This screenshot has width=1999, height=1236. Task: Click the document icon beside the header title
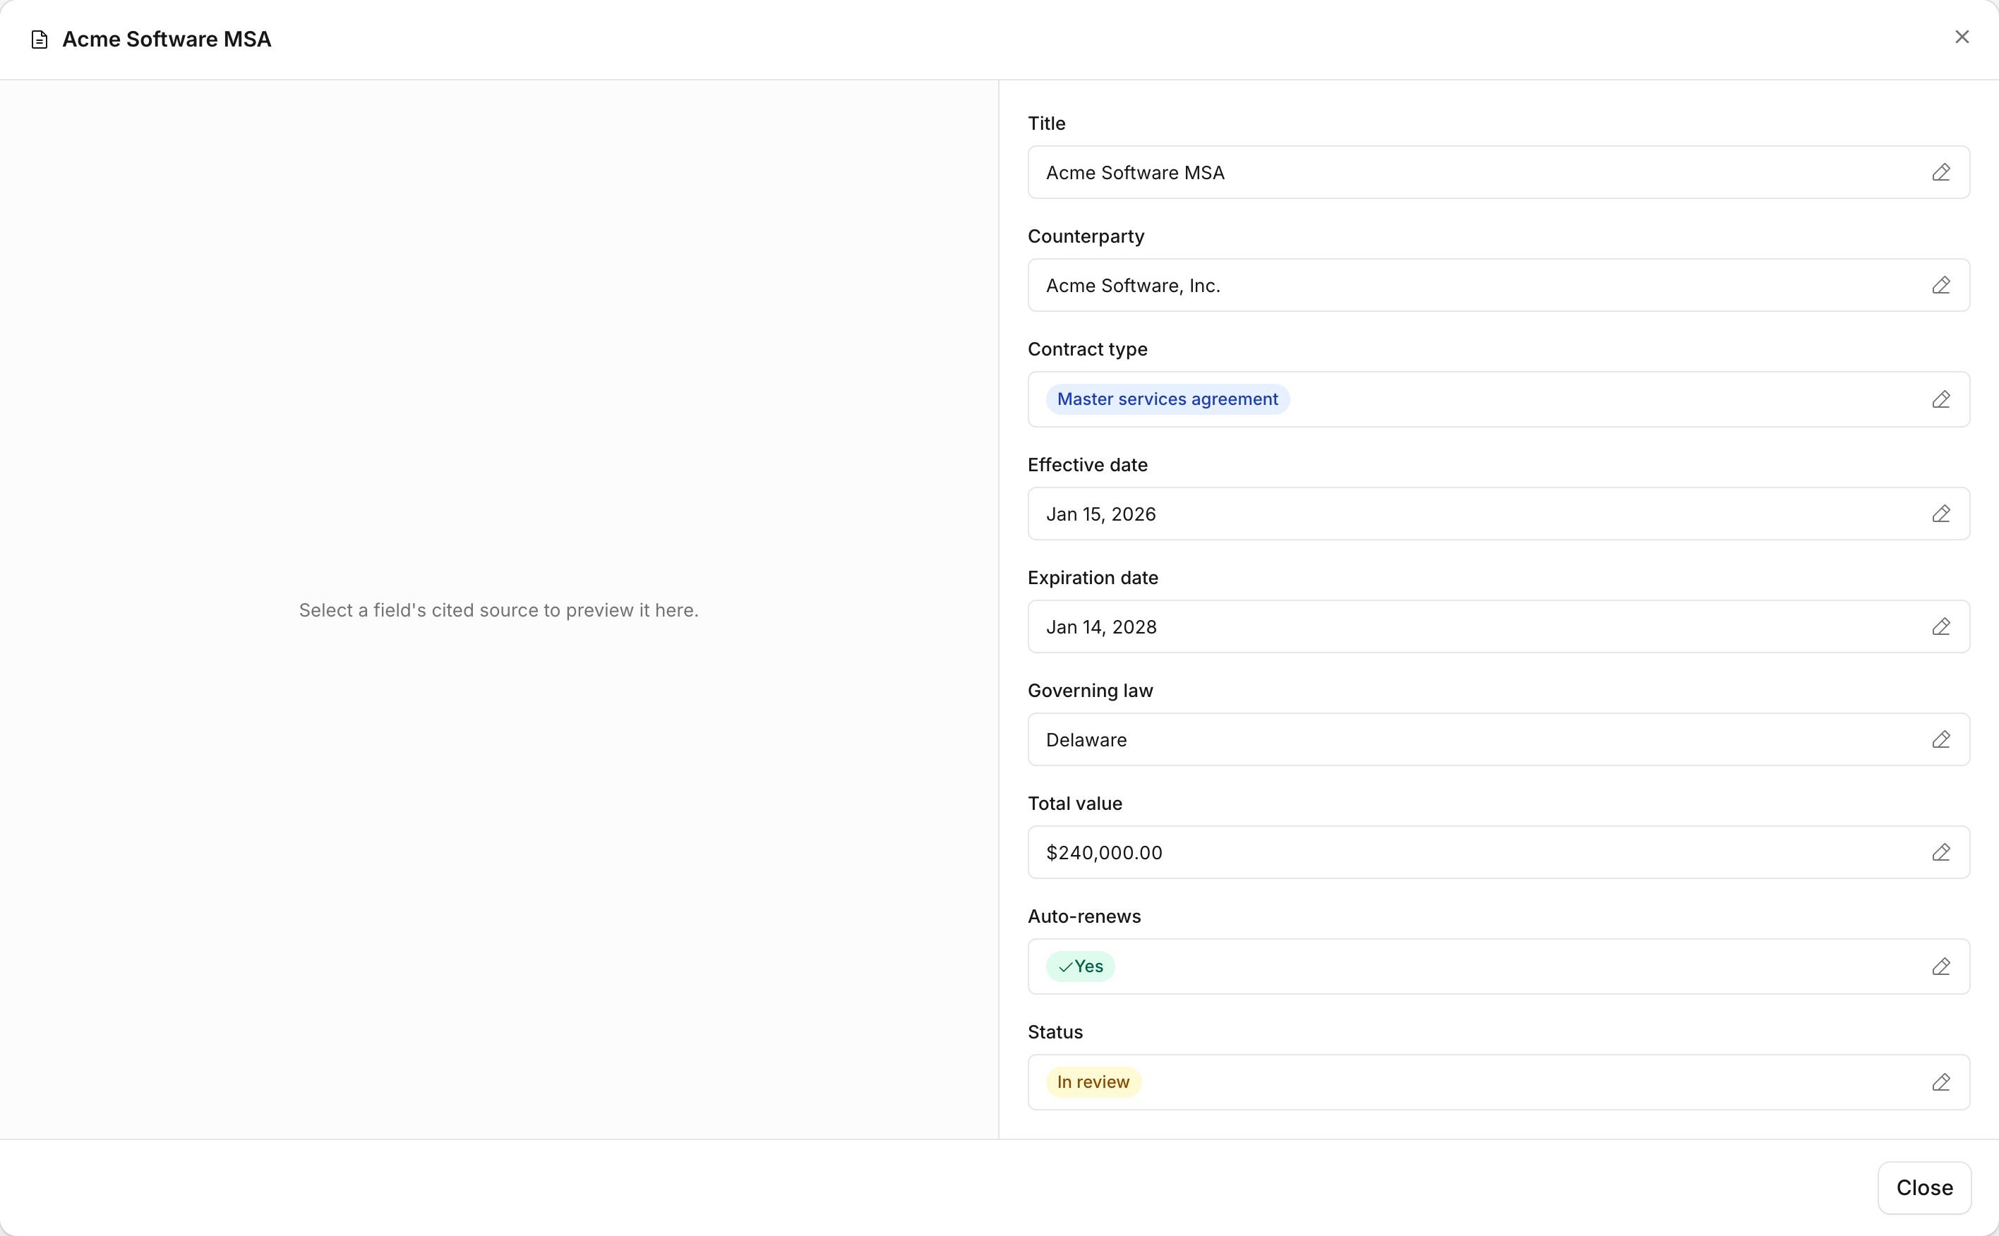pos(40,40)
